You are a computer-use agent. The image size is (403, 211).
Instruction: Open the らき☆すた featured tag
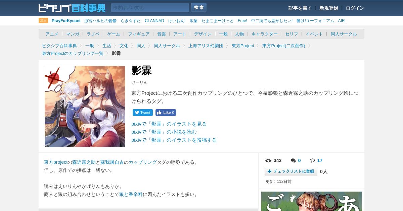click(x=131, y=21)
